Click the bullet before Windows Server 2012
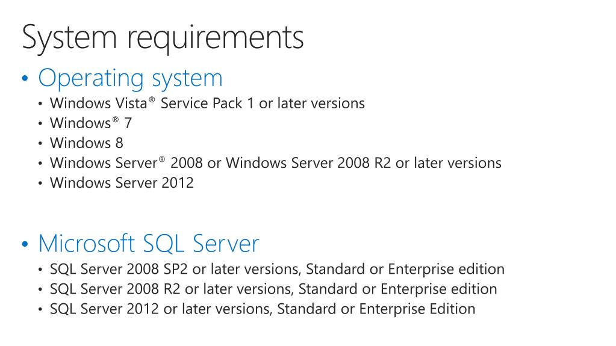 (x=40, y=183)
